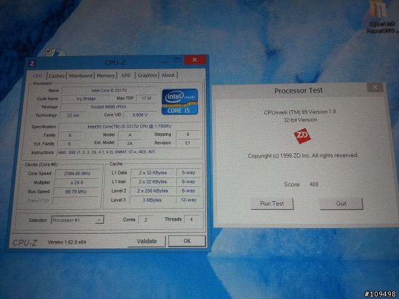Click the Name field Intel Core i5 3317U
399x299 pixels.
tap(109, 90)
